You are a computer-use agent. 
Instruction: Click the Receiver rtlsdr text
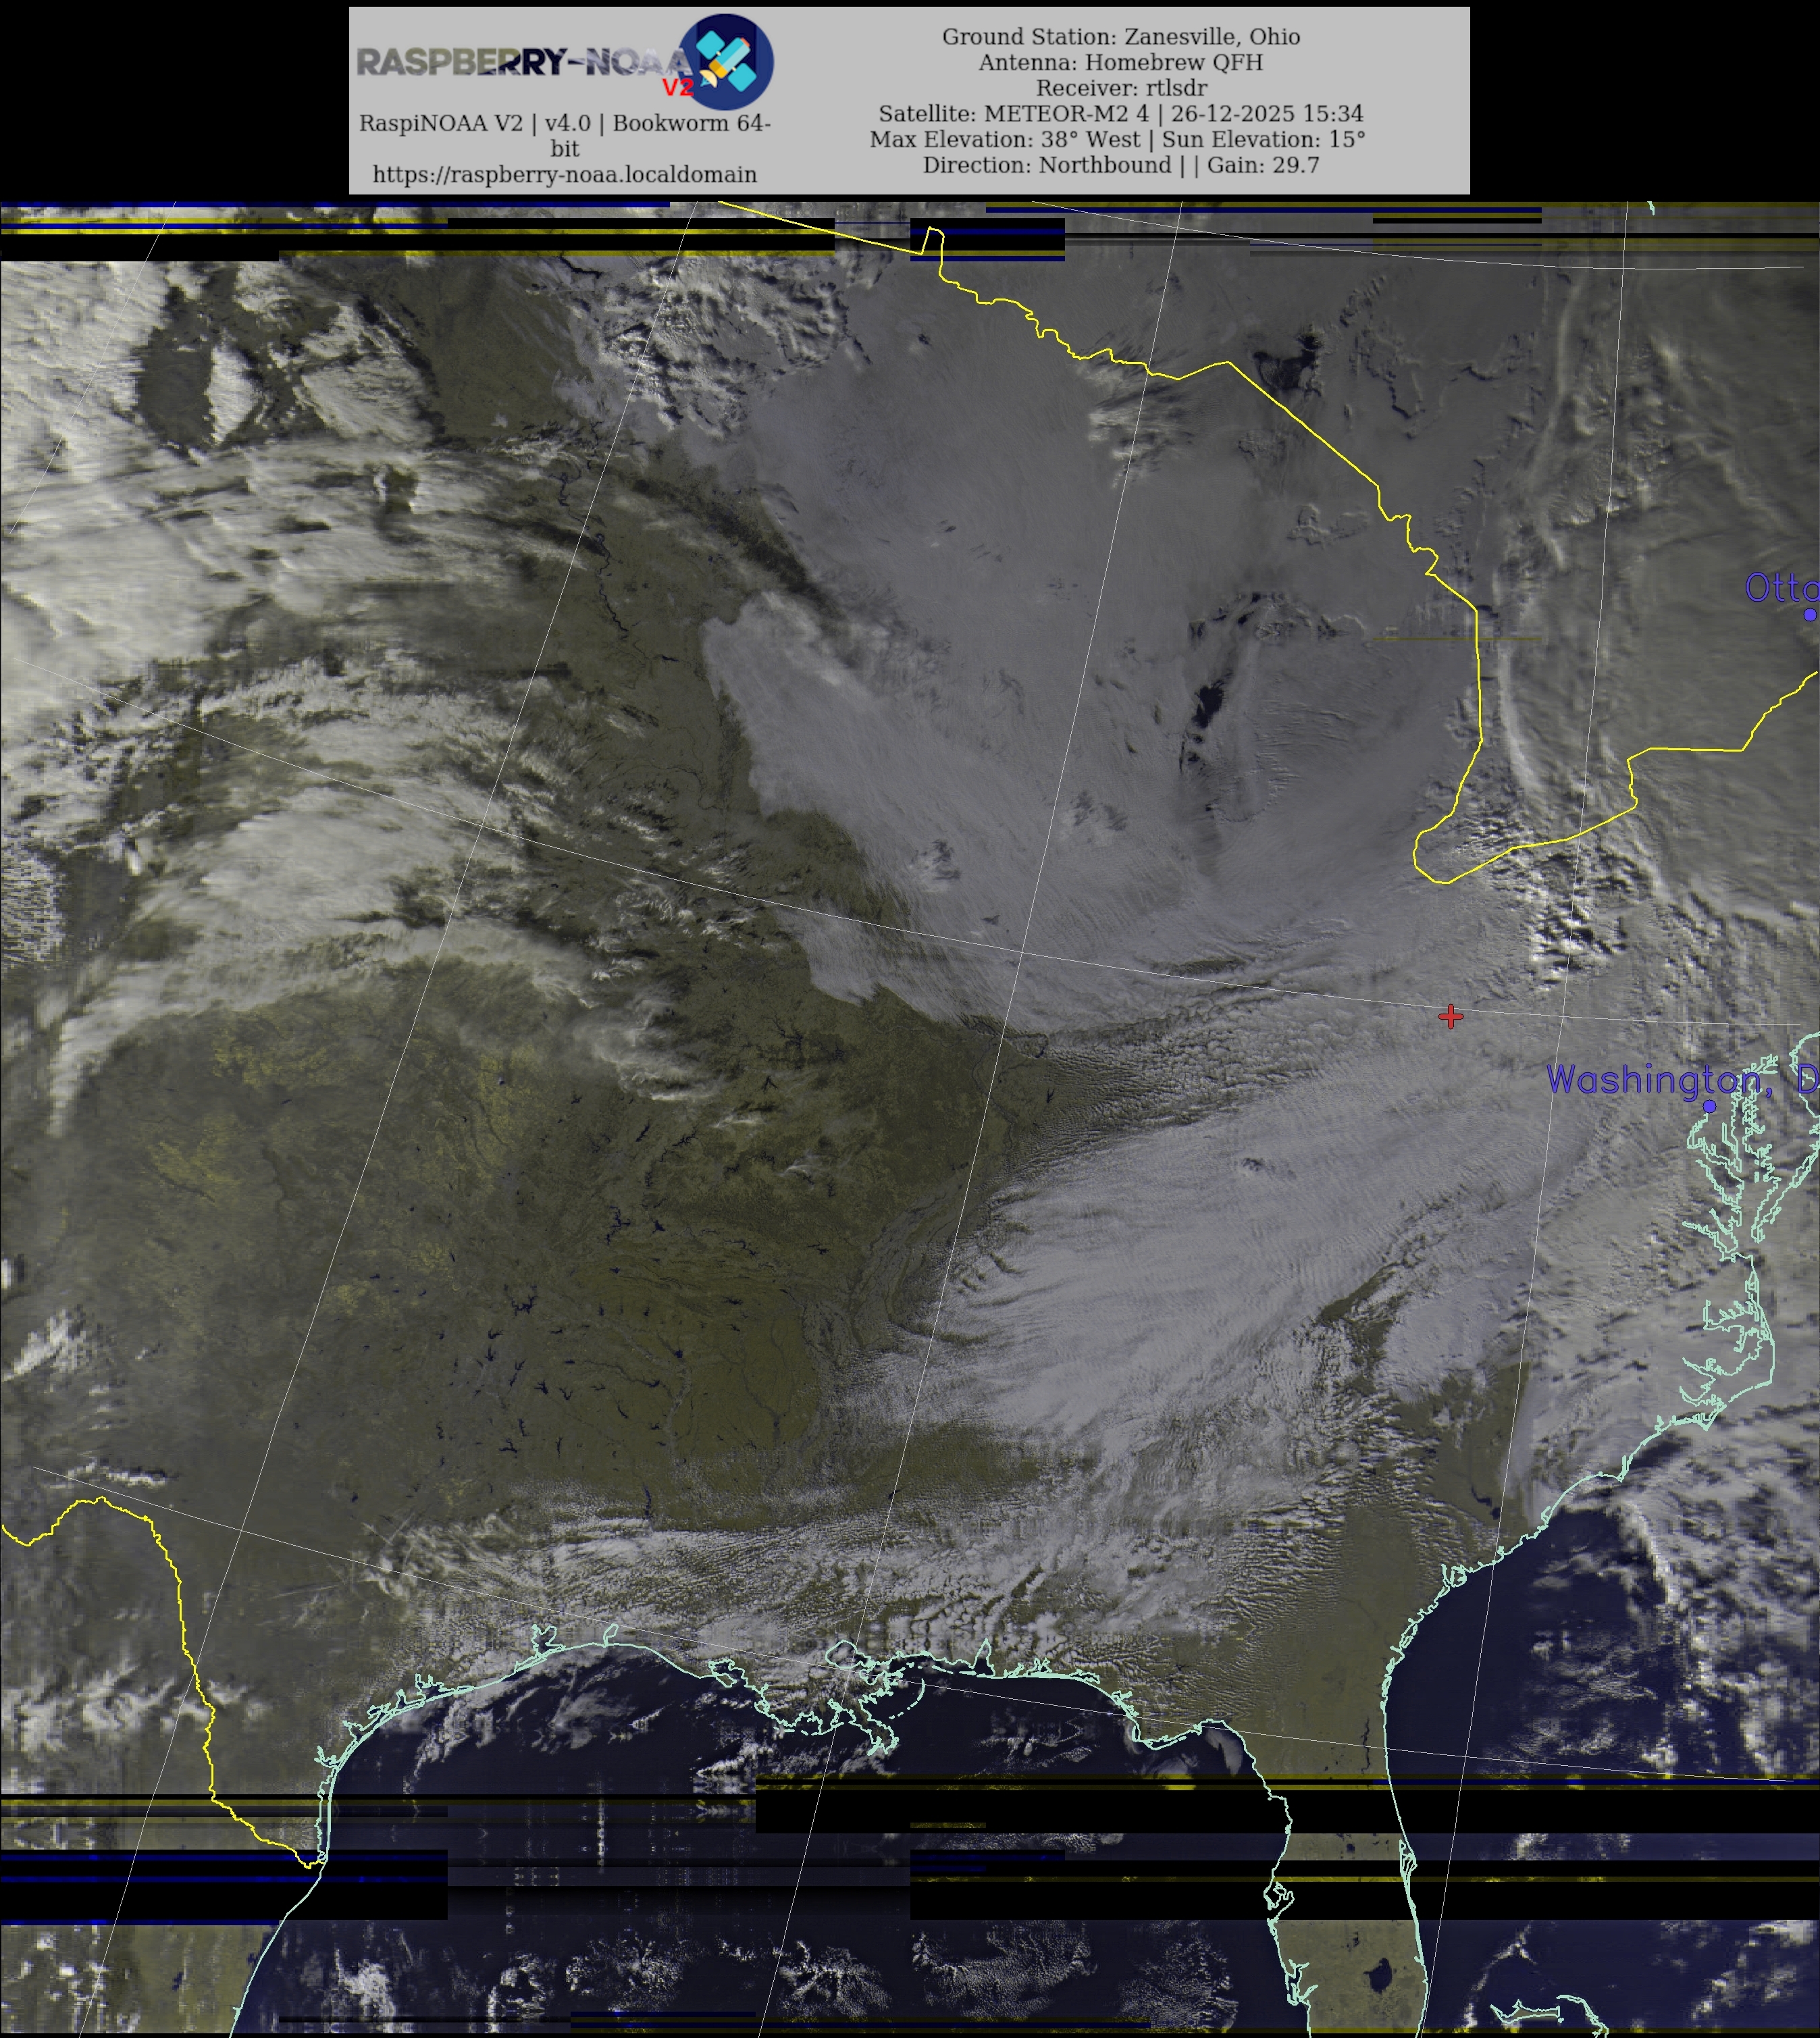(x=1120, y=88)
